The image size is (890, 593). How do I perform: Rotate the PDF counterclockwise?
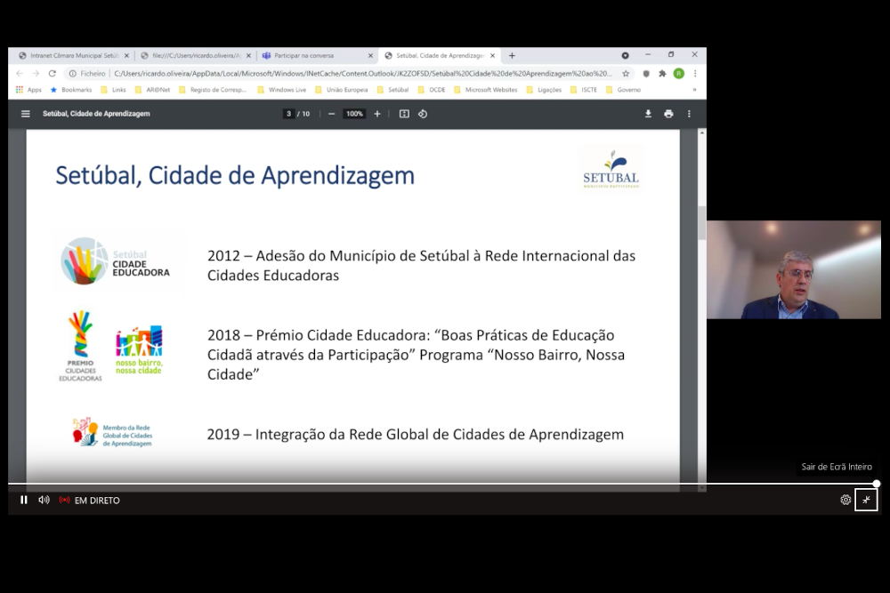[423, 114]
